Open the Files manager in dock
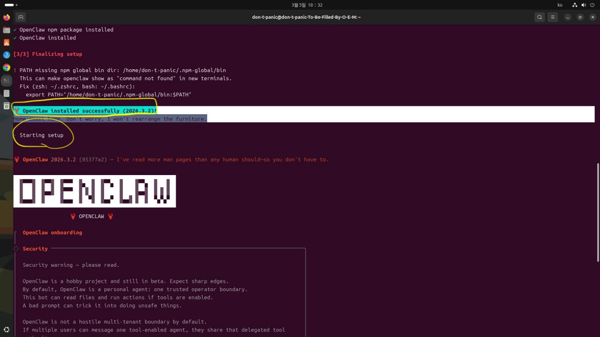This screenshot has height=337, width=600. 7,30
